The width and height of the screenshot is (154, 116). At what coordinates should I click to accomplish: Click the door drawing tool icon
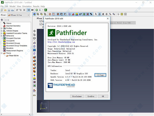tap(34, 54)
